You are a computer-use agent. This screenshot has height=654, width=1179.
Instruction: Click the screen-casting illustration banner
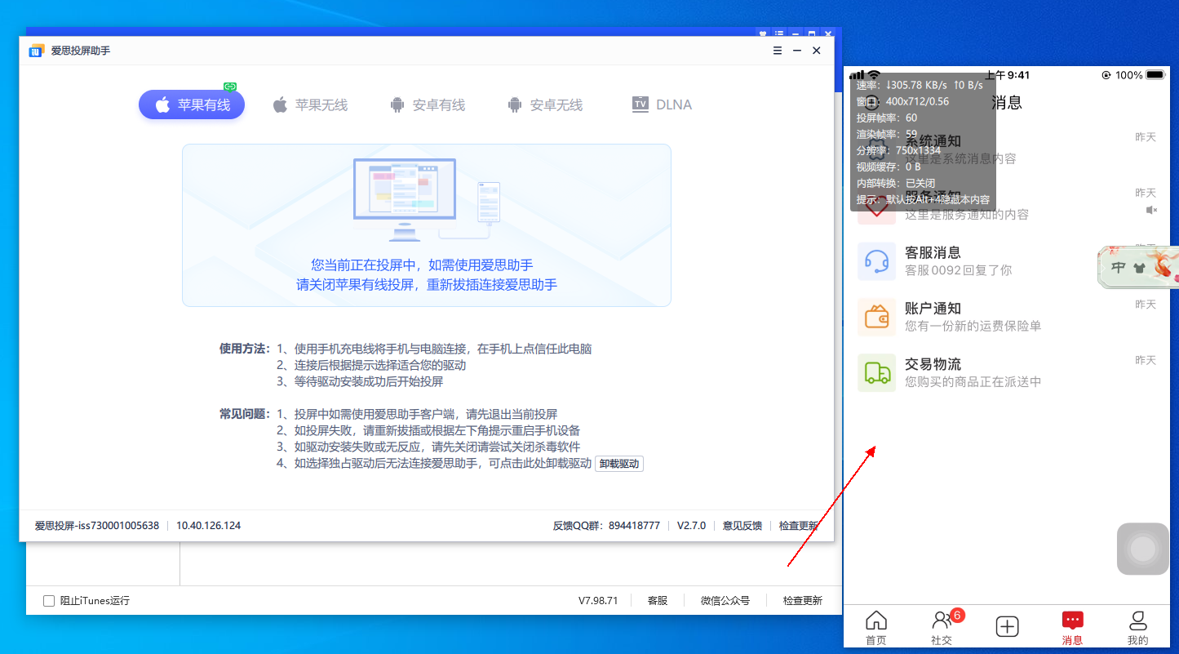tap(427, 225)
